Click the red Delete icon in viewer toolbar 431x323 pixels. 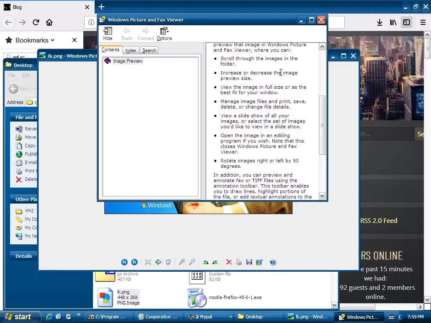click(229, 262)
